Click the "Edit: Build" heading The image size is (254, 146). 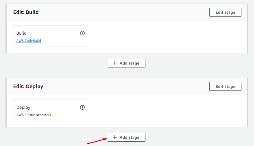(x=26, y=12)
